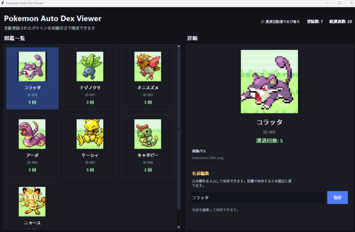This screenshot has height=232, width=355.
Task: Click the ケーシィ name label
Action: coord(90,155)
